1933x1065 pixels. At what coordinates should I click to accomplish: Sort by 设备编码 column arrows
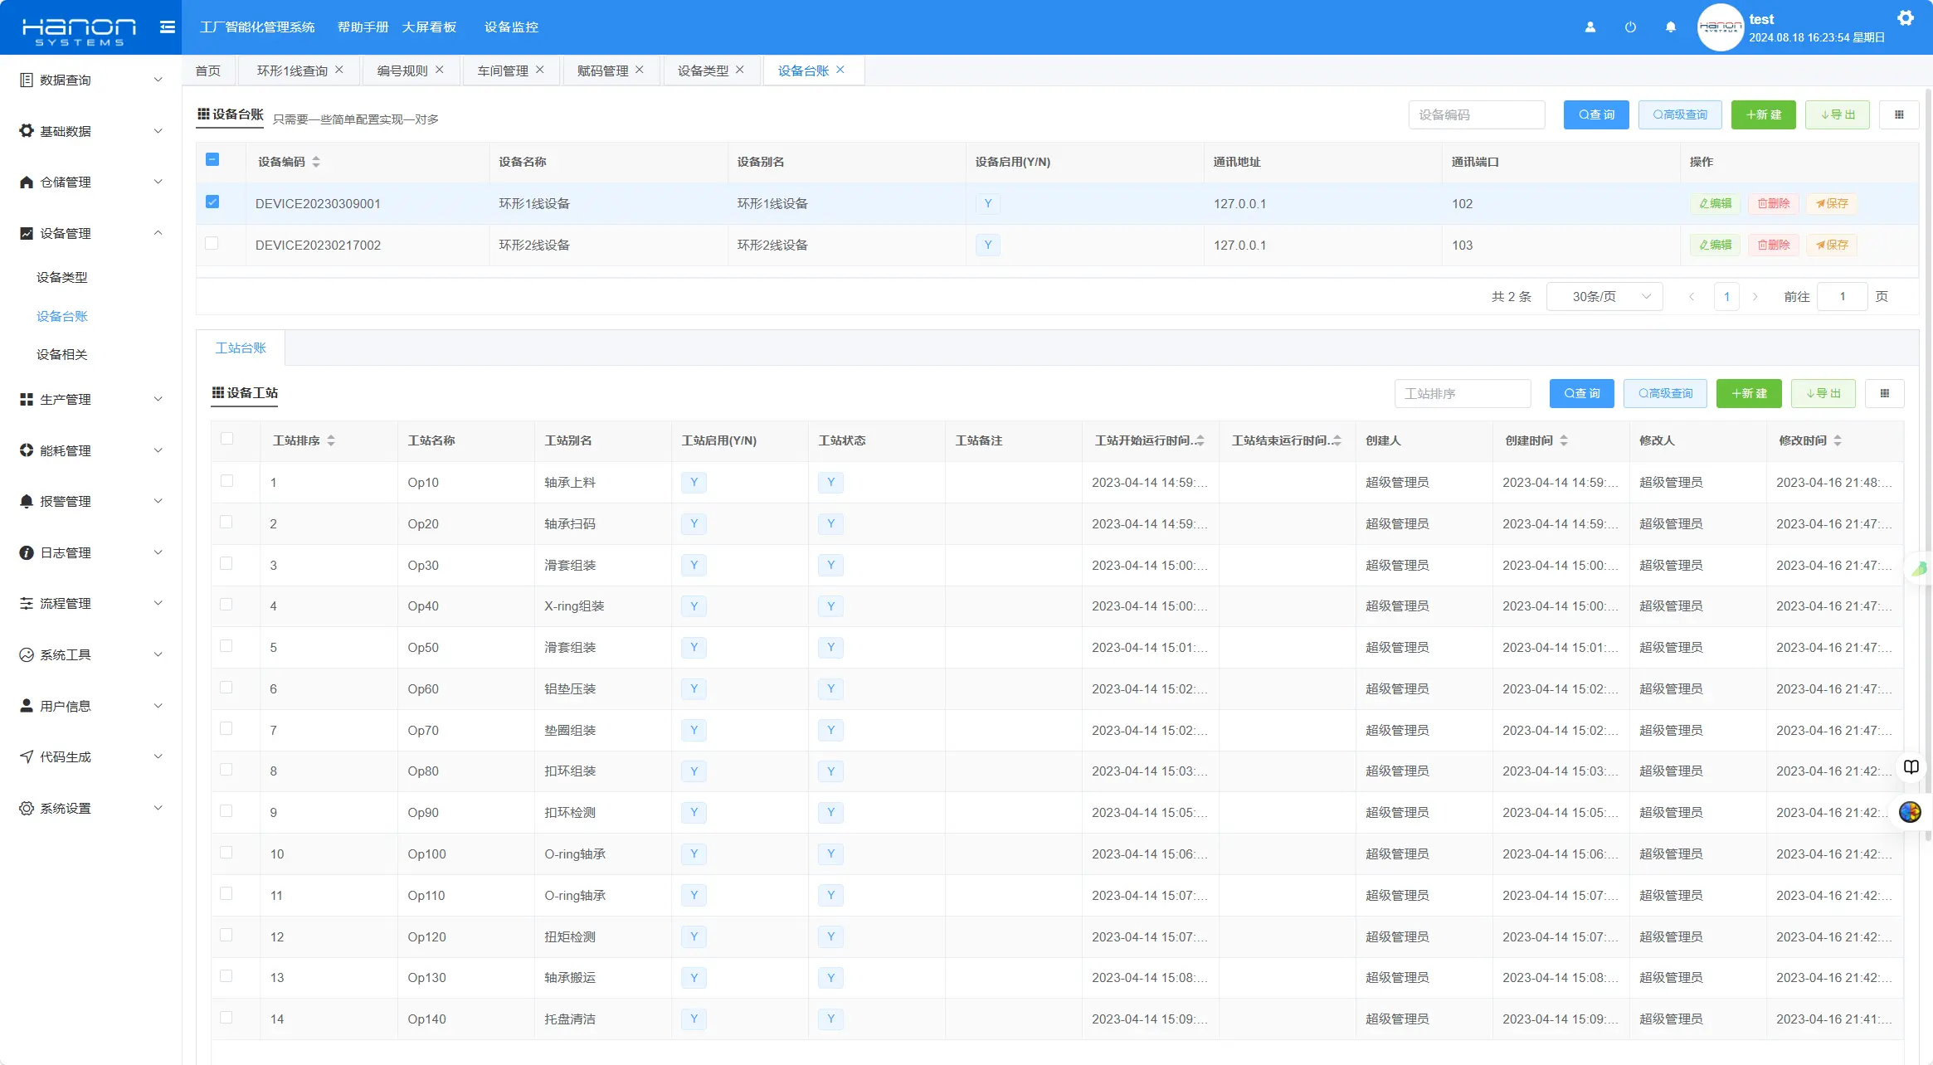point(316,162)
